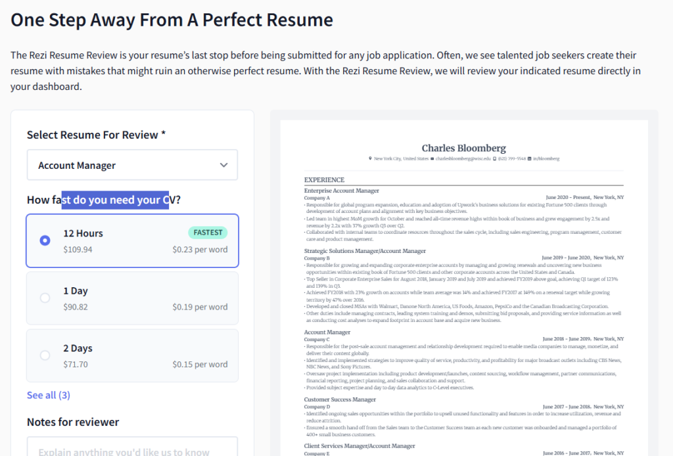Click the email envelope icon on resume
The height and width of the screenshot is (456, 673).
[x=432, y=158]
